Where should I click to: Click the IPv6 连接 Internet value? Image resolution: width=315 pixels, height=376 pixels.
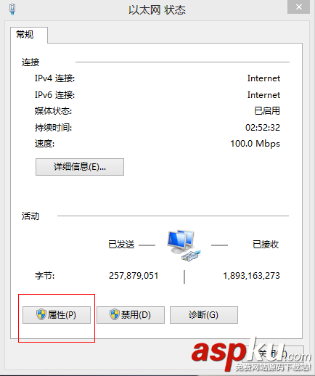[263, 95]
